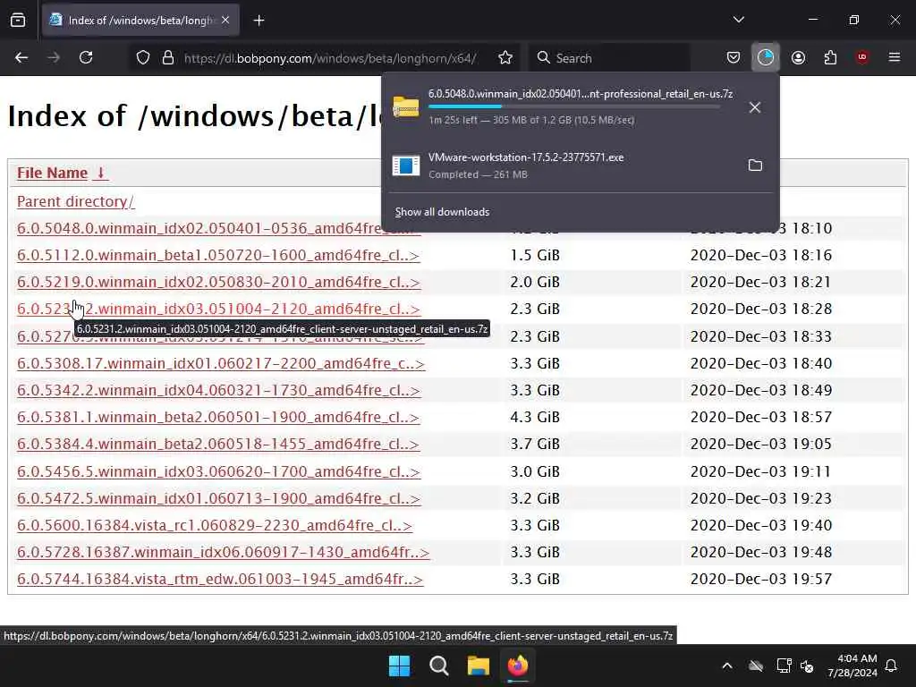The height and width of the screenshot is (687, 916).
Task: Download 6.0.5384.4.winmain_beta2 file
Action: (x=218, y=444)
